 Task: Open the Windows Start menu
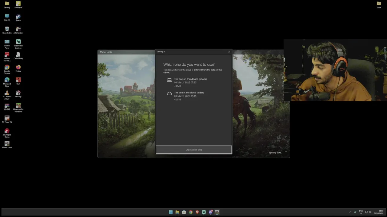[171, 212]
